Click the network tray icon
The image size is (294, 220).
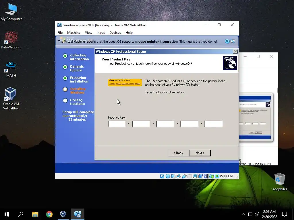coord(250,214)
